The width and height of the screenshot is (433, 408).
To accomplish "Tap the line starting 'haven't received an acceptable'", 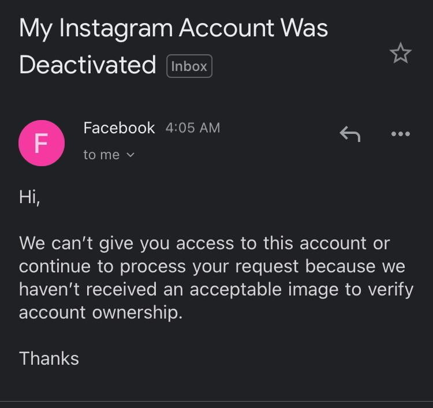I will 216,289.
